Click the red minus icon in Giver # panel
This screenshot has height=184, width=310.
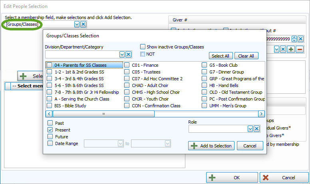(300, 49)
